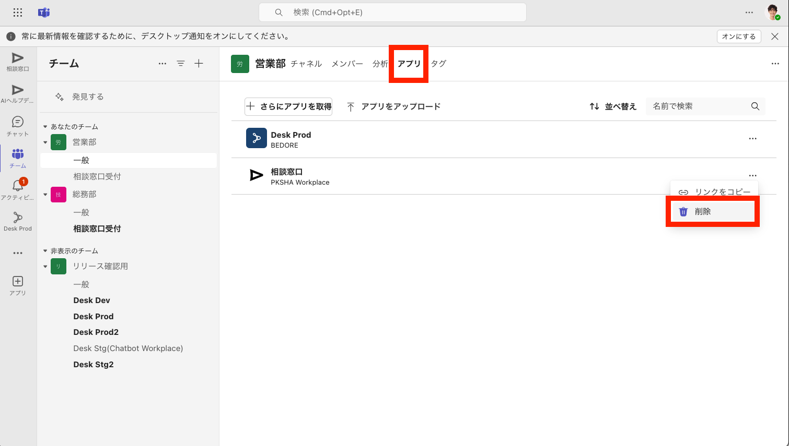
Task: Click the 総務部 team icon in sidebar
Action: pos(59,195)
